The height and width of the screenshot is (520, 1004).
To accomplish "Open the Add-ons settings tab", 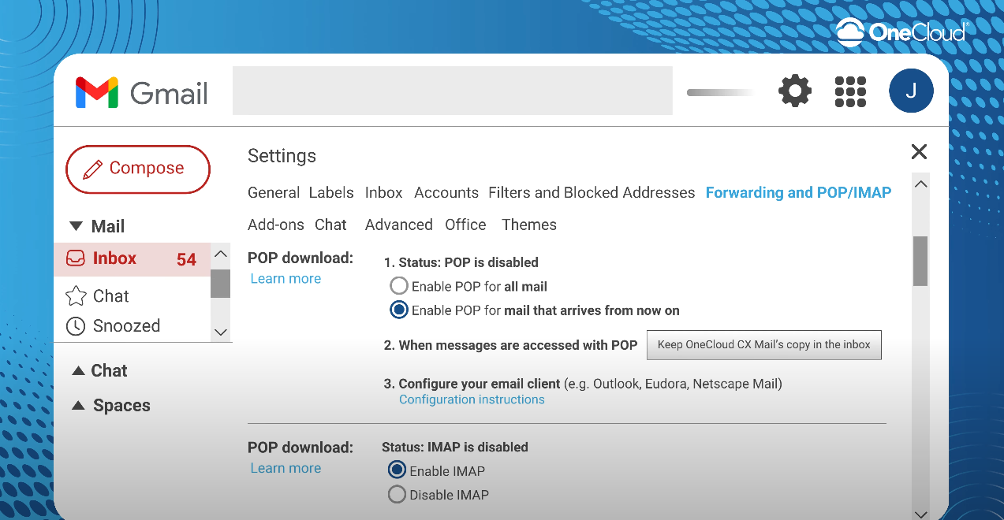I will click(x=276, y=225).
